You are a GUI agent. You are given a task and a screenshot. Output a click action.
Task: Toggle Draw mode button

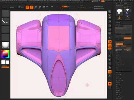click(x=32, y=7)
